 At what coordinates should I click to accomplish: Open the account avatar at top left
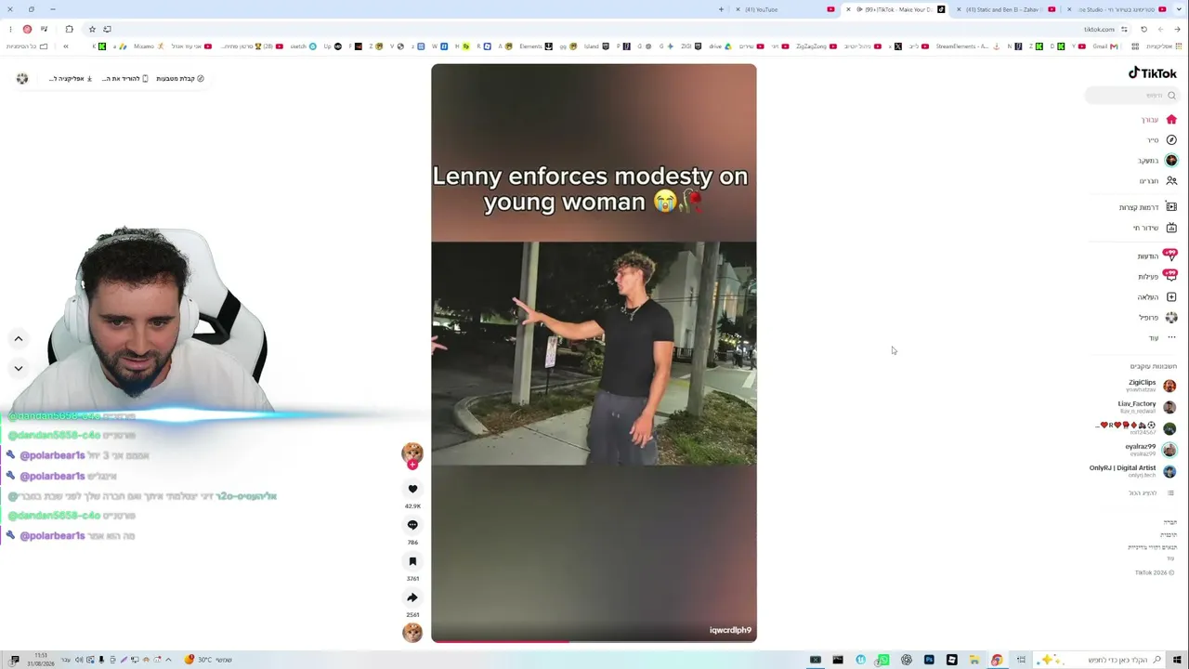point(22,79)
